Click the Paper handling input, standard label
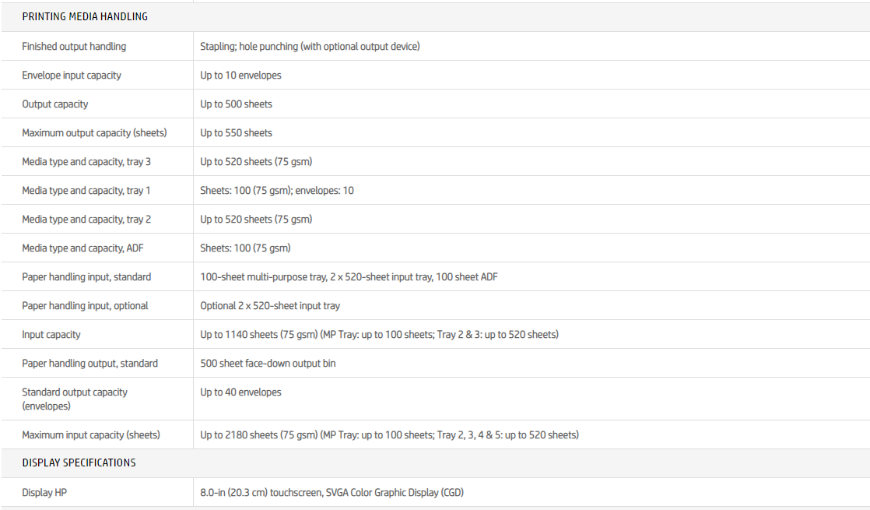 [x=86, y=277]
